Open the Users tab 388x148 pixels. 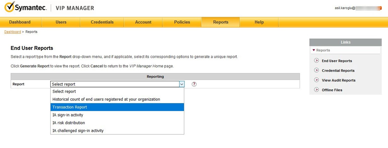tap(61, 22)
